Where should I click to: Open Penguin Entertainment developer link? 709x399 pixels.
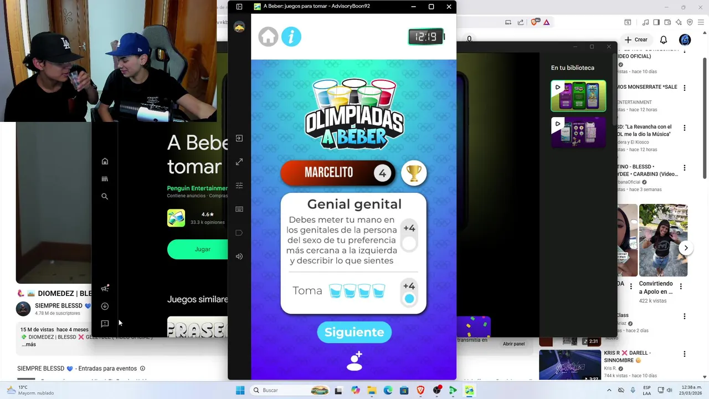point(198,188)
